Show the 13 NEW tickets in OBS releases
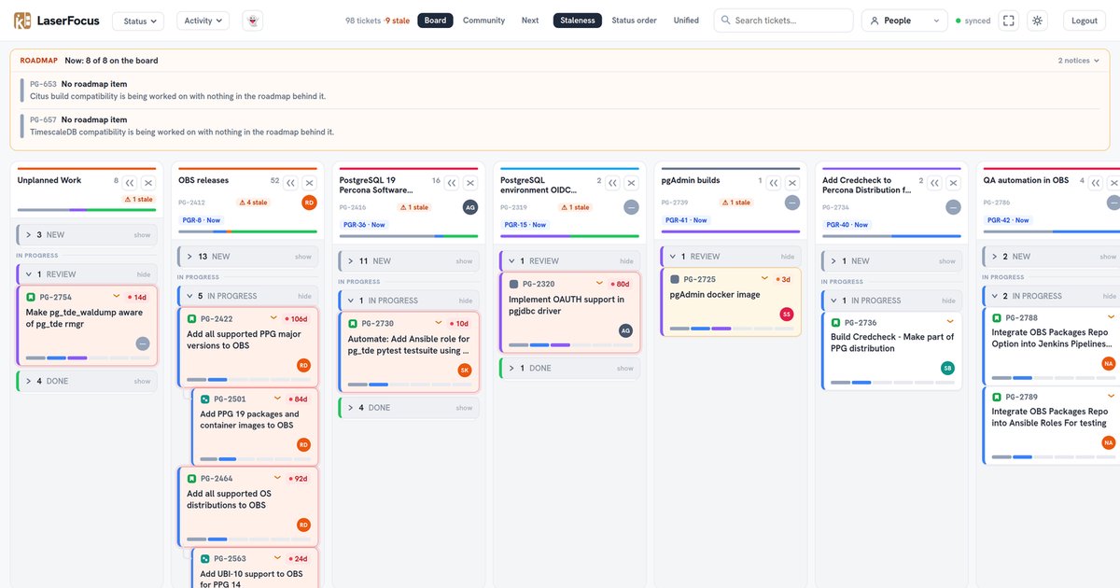The height and width of the screenshot is (588, 1120). pyautogui.click(x=303, y=257)
